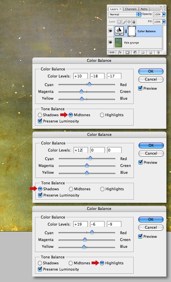The width and height of the screenshot is (171, 282).
Task: Select Shadows radio in top dialog
Action: pos(40,115)
